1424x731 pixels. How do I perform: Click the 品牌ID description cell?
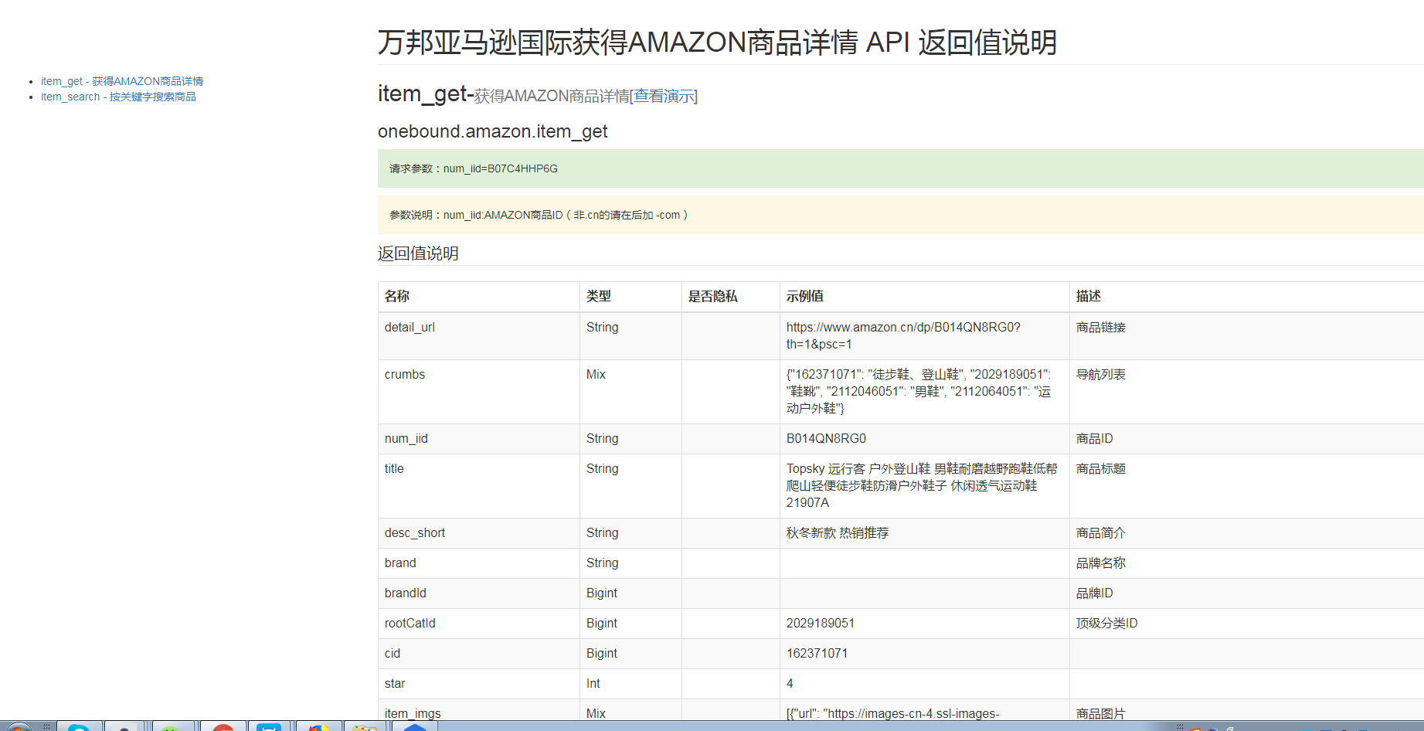pyautogui.click(x=1246, y=593)
